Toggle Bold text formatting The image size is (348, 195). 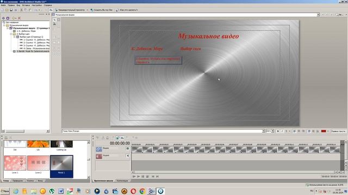click(x=278, y=131)
